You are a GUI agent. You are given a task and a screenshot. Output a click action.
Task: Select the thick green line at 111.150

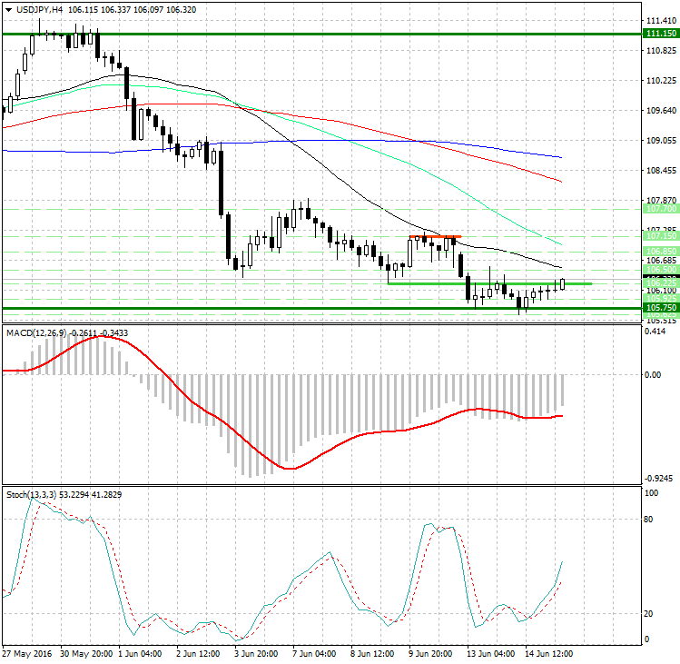click(x=321, y=34)
